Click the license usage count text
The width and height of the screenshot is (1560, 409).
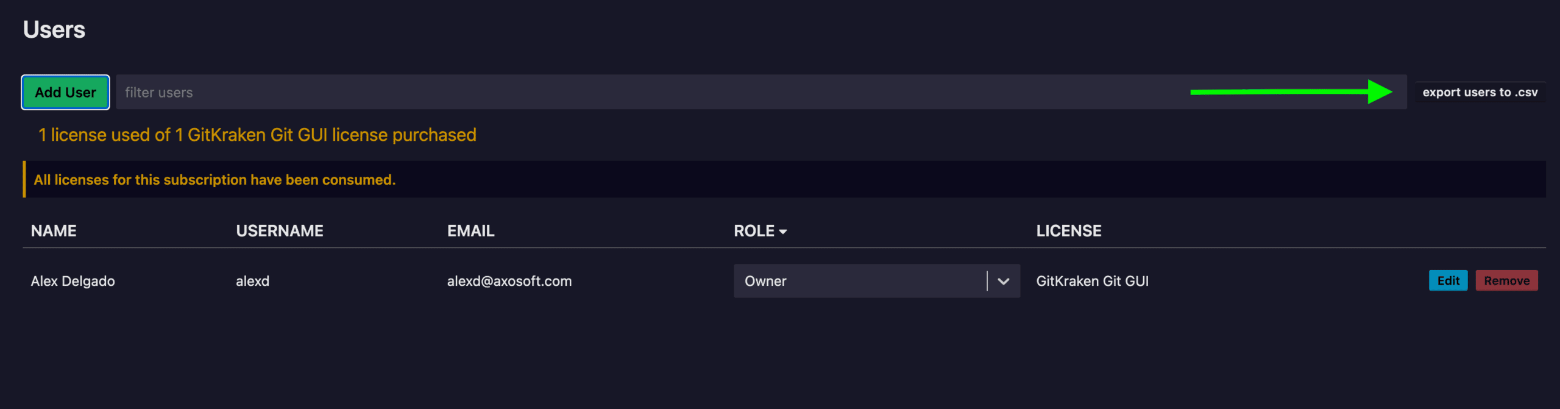tap(257, 135)
